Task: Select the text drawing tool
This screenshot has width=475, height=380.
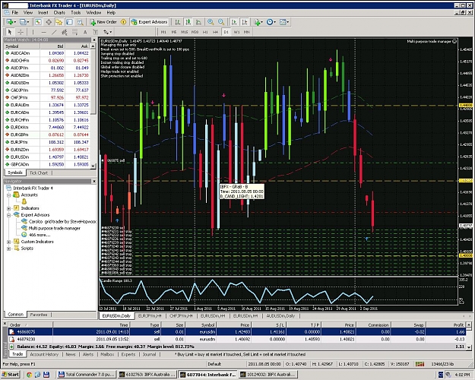Action: (85, 32)
